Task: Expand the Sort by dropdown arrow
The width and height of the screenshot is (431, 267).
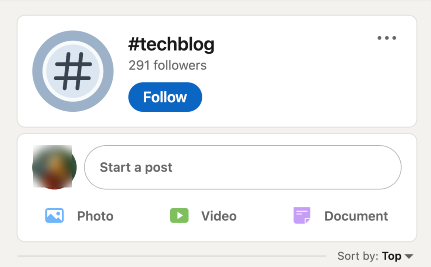Action: pos(408,256)
